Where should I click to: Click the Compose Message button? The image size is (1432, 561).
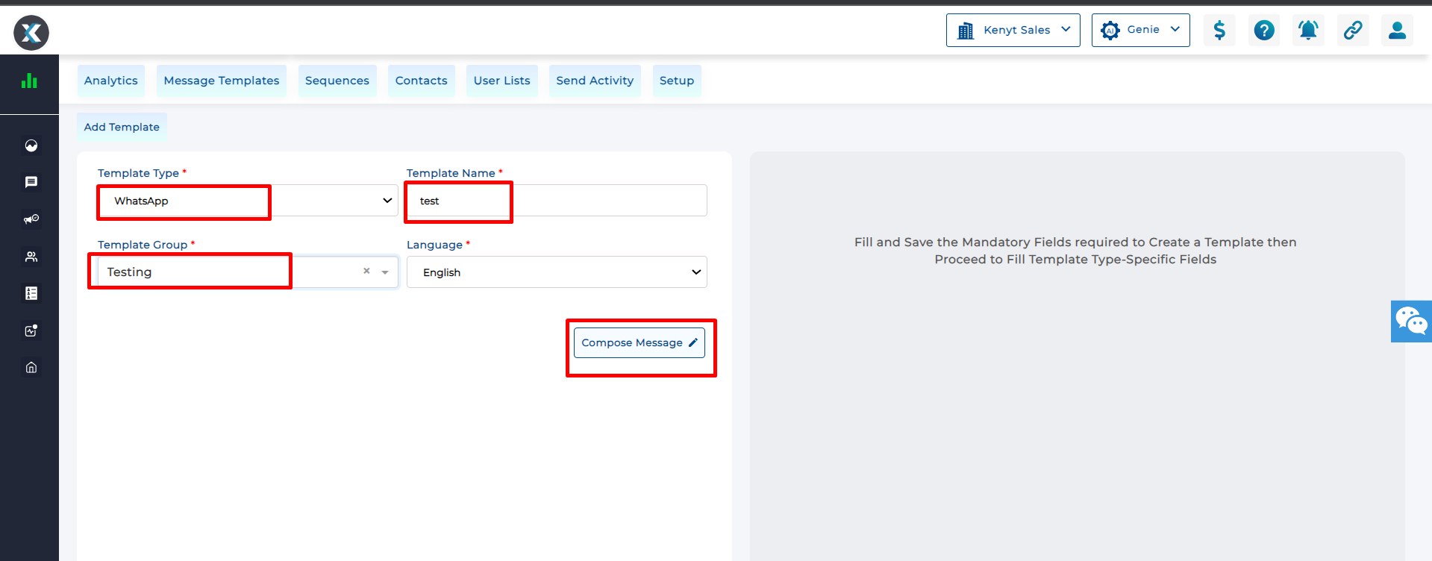[639, 342]
